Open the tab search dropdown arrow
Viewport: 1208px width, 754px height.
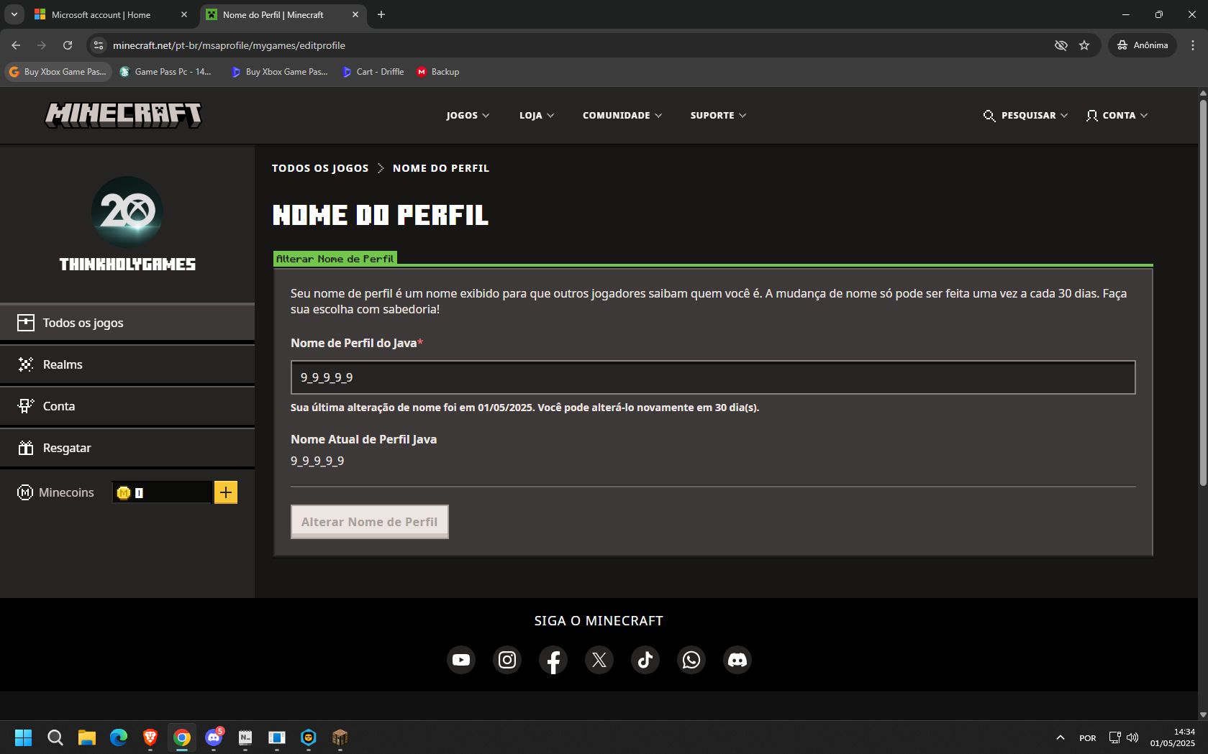pos(14,14)
